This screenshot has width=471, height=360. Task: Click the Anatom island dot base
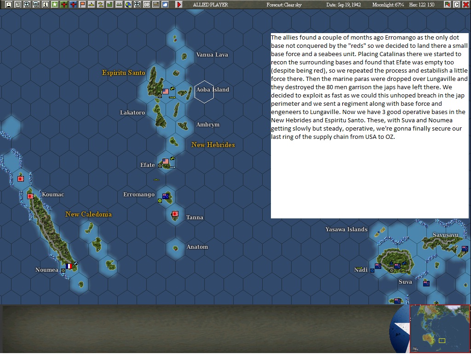175,248
